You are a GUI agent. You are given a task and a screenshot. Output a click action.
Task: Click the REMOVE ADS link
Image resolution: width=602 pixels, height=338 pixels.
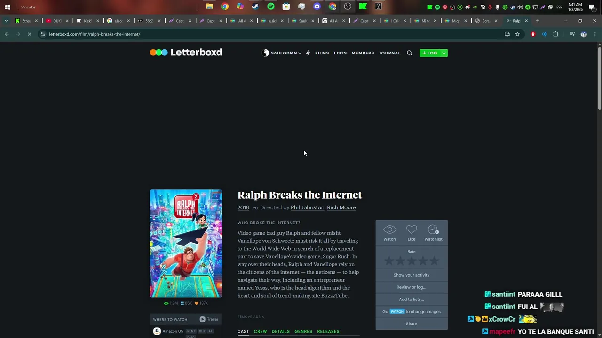(x=251, y=317)
